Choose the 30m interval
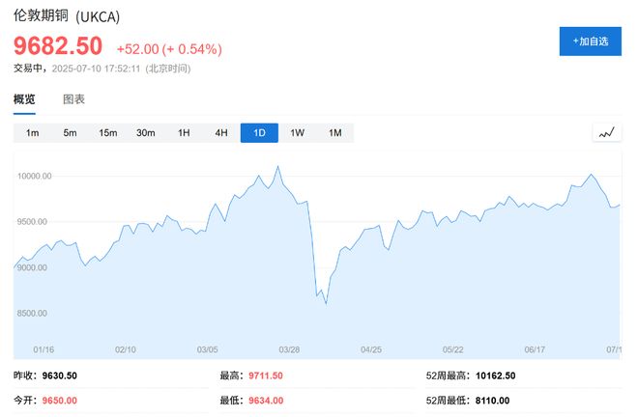This screenshot has height=417, width=638. coord(145,132)
